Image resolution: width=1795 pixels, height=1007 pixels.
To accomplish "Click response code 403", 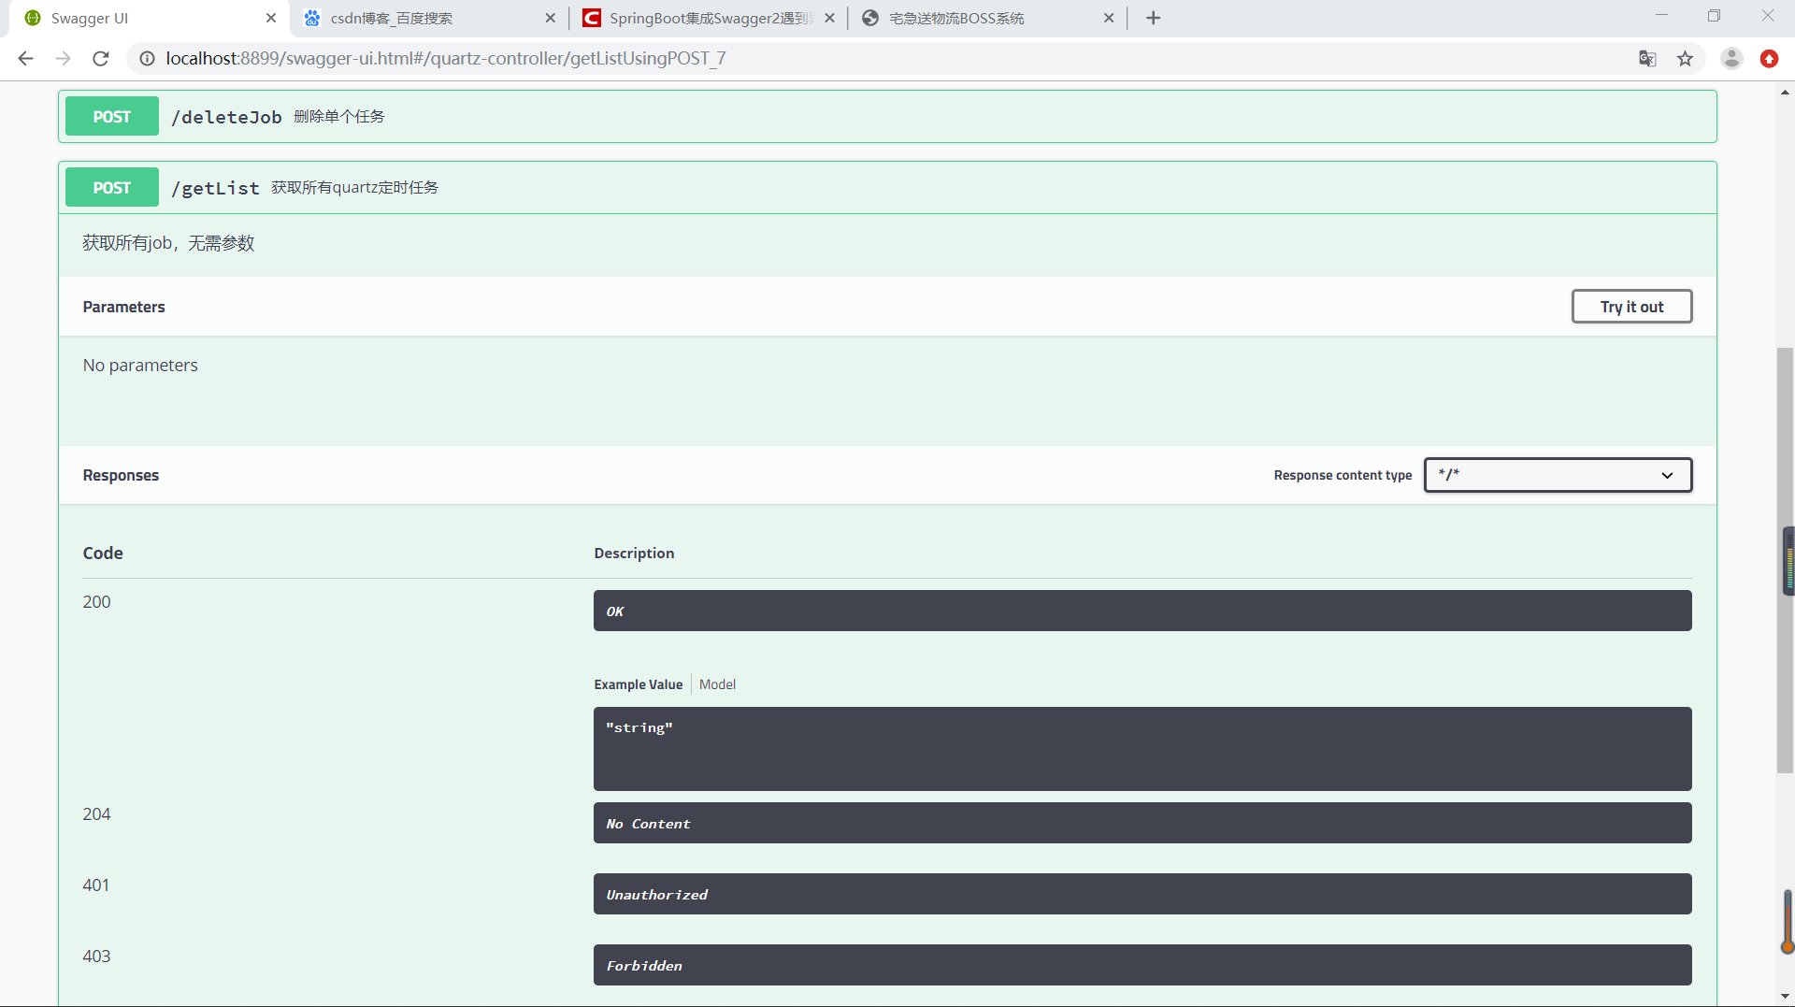I will [96, 957].
